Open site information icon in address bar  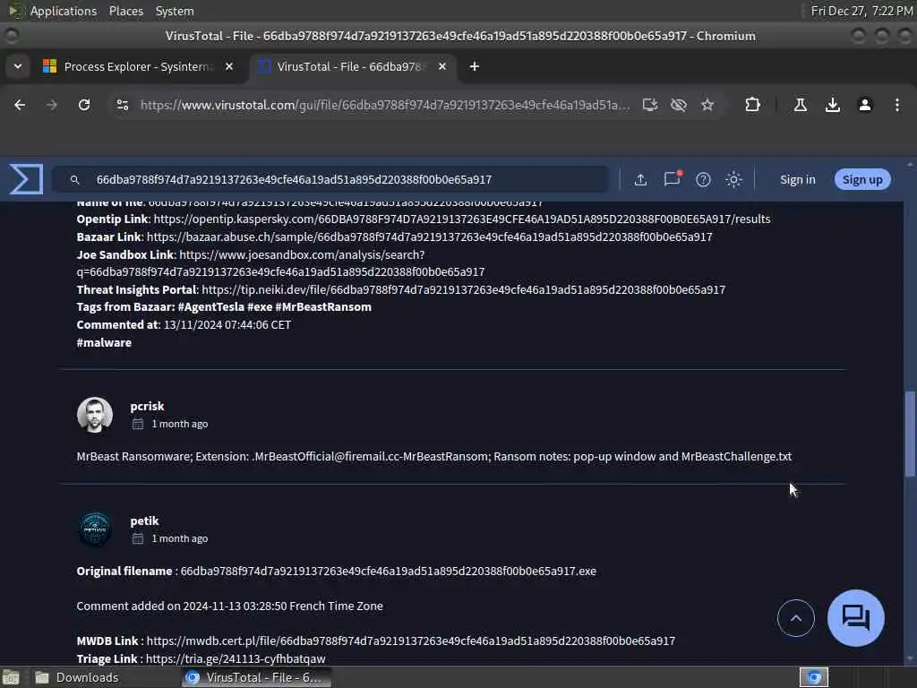(123, 105)
